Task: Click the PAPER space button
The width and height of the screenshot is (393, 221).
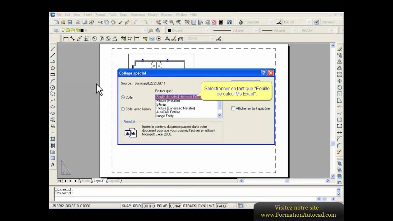Action: pos(222,206)
